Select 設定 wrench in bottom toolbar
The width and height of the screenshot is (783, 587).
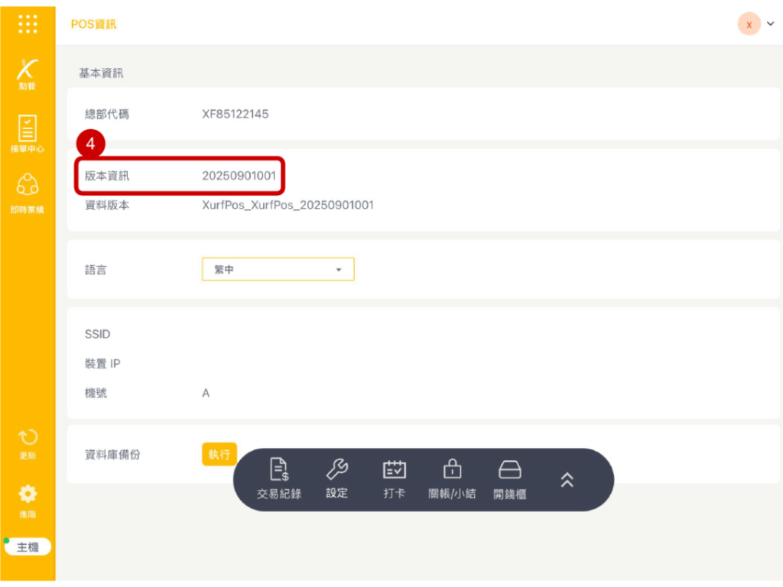(337, 479)
